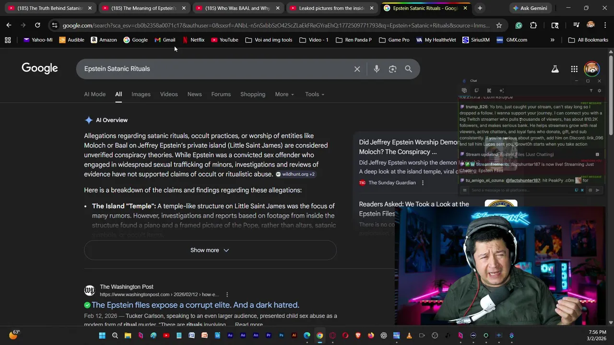
Task: Open the Gmail bookmark
Action: coord(165,40)
